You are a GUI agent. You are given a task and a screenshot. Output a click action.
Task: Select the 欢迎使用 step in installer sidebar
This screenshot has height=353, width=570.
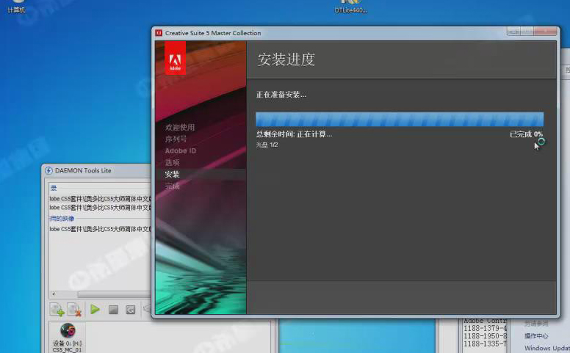click(x=179, y=127)
